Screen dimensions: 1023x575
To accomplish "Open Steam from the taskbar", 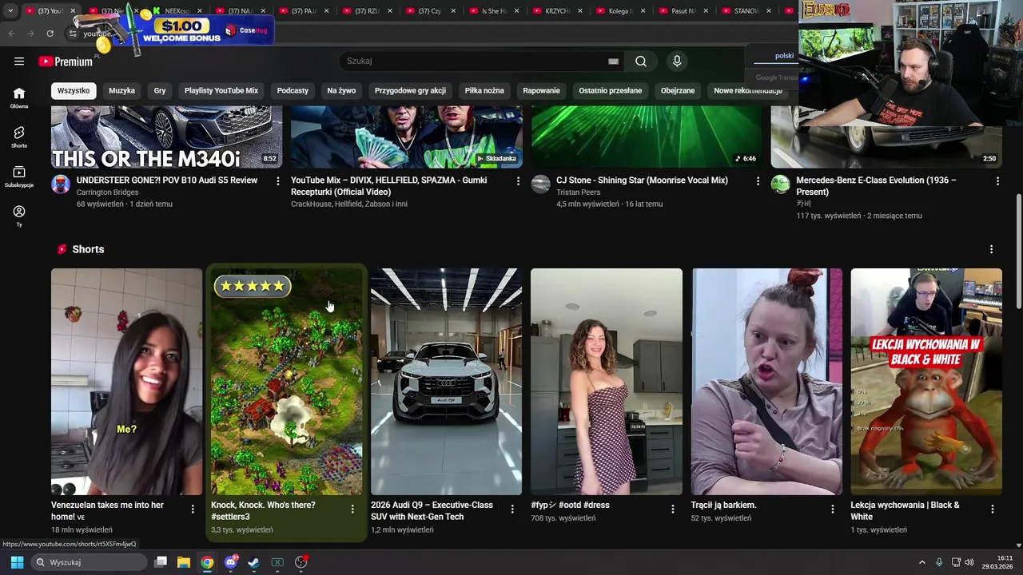I will pos(253,562).
